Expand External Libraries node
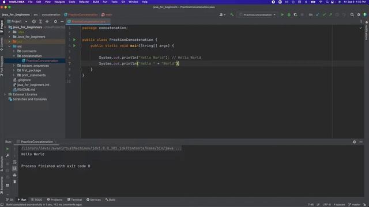 click(5, 94)
